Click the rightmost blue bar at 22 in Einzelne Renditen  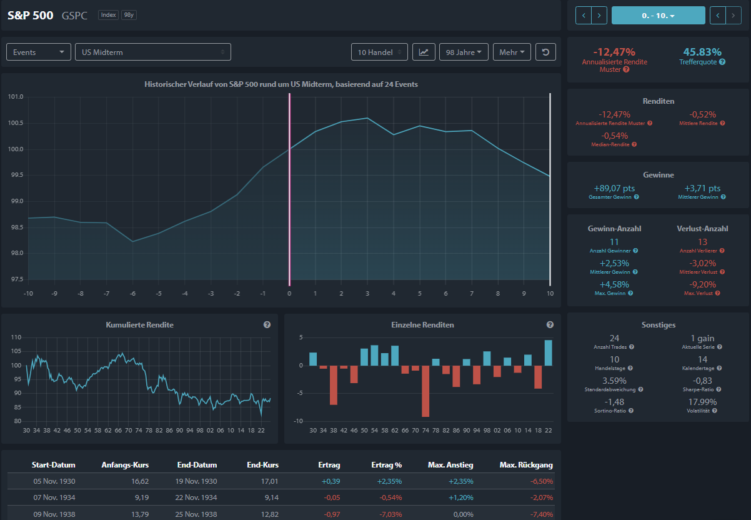[548, 352]
